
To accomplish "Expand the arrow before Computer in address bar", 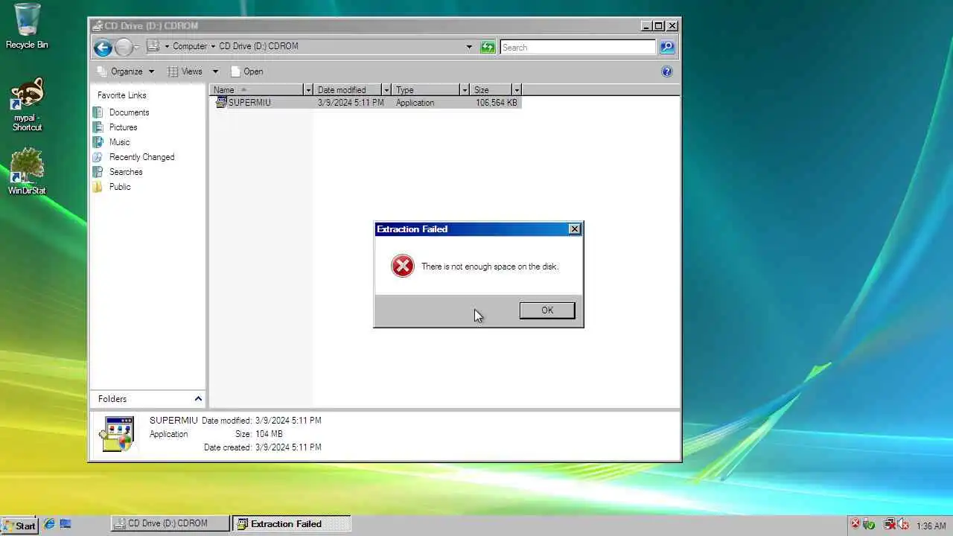I will point(167,46).
